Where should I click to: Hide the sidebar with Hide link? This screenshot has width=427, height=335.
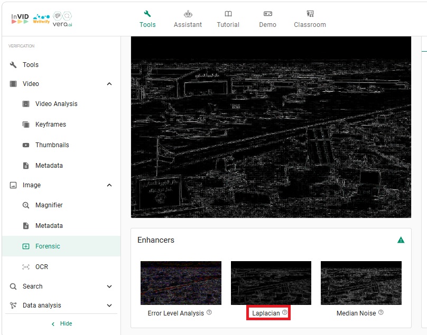pos(62,323)
